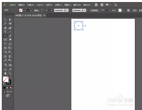This screenshot has height=110, width=142.
Task: Swap fill and stroke colors
Action: coord(11,78)
